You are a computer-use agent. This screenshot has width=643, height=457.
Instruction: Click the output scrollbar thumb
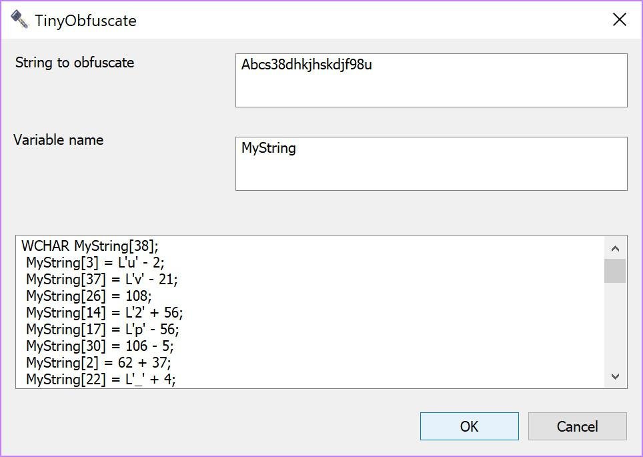point(615,271)
